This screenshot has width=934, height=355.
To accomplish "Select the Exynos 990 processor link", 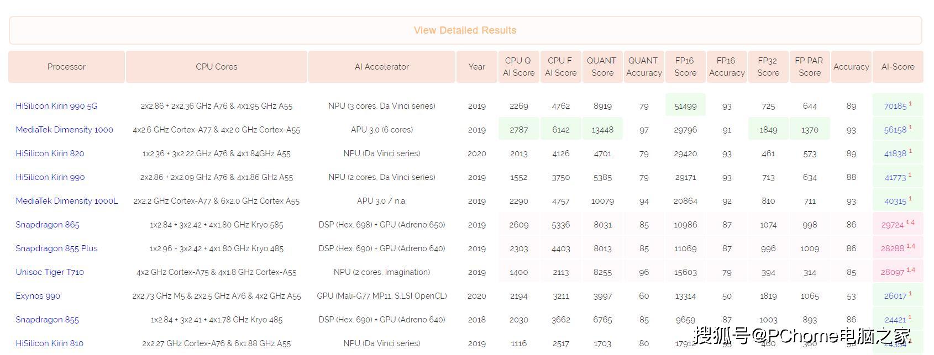I will click(38, 296).
